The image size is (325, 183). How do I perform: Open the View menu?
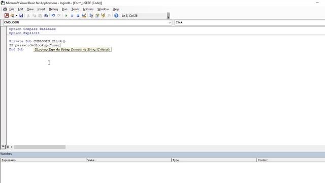click(30, 9)
